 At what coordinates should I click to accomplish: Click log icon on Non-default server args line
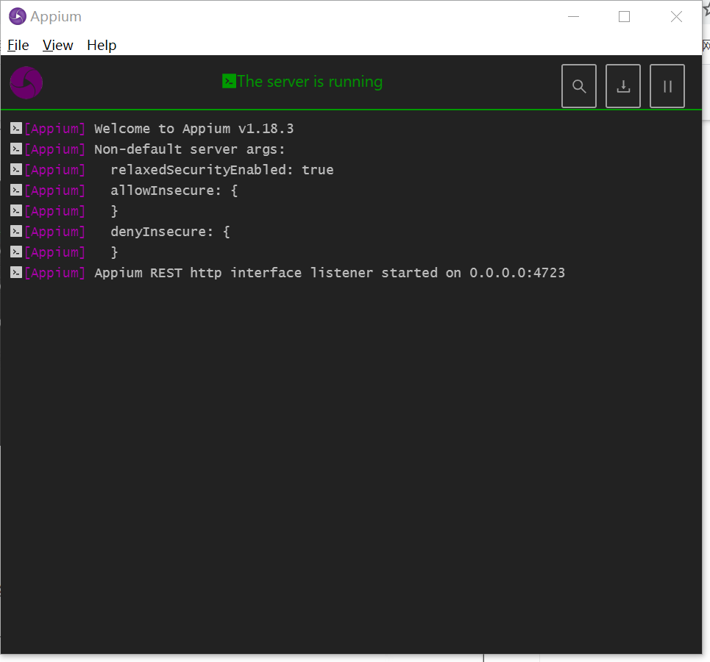(16, 149)
